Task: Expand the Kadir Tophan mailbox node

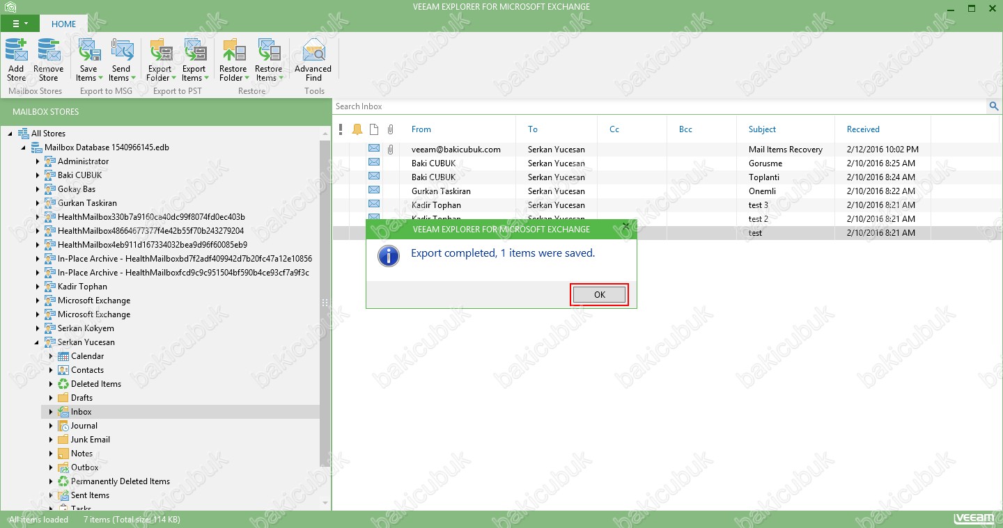Action: click(38, 287)
